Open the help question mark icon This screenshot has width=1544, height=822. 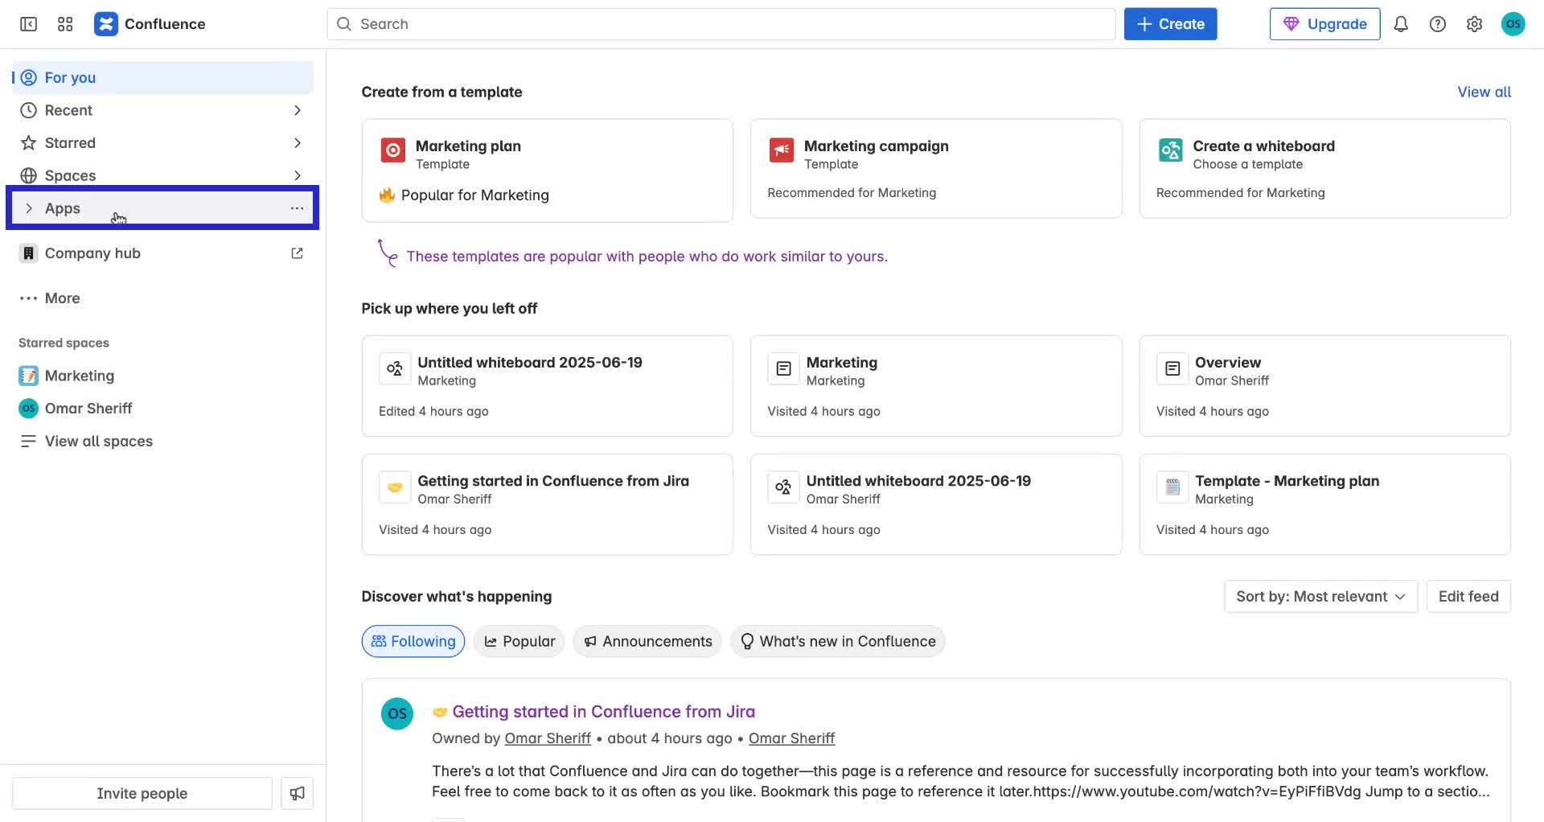[1438, 24]
